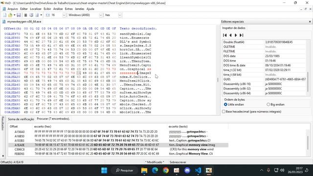Select the time_t (32 bit) inspector row
Viewport: 313px width, 176px height.
264,70
